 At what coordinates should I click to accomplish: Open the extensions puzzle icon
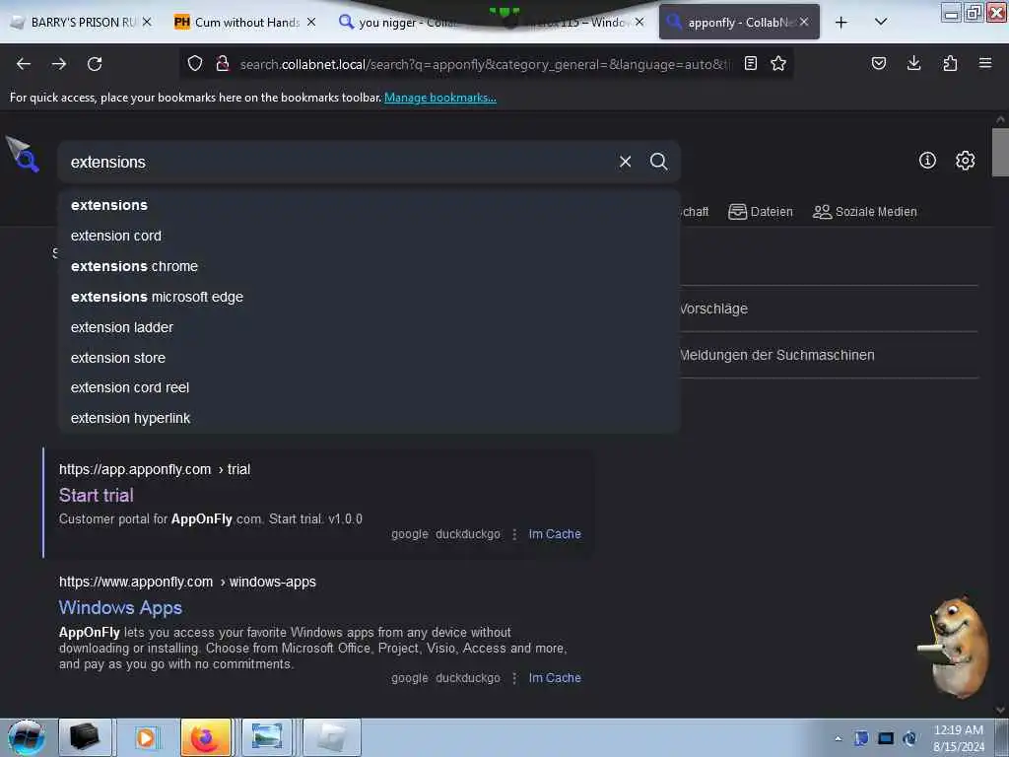pos(950,63)
